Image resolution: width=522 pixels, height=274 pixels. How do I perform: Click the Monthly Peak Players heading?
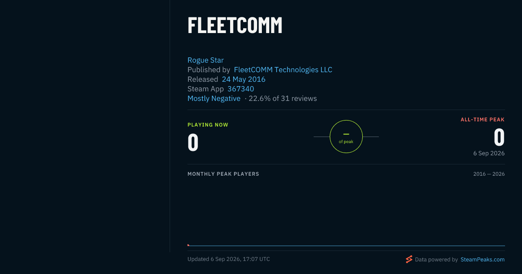pyautogui.click(x=223, y=174)
